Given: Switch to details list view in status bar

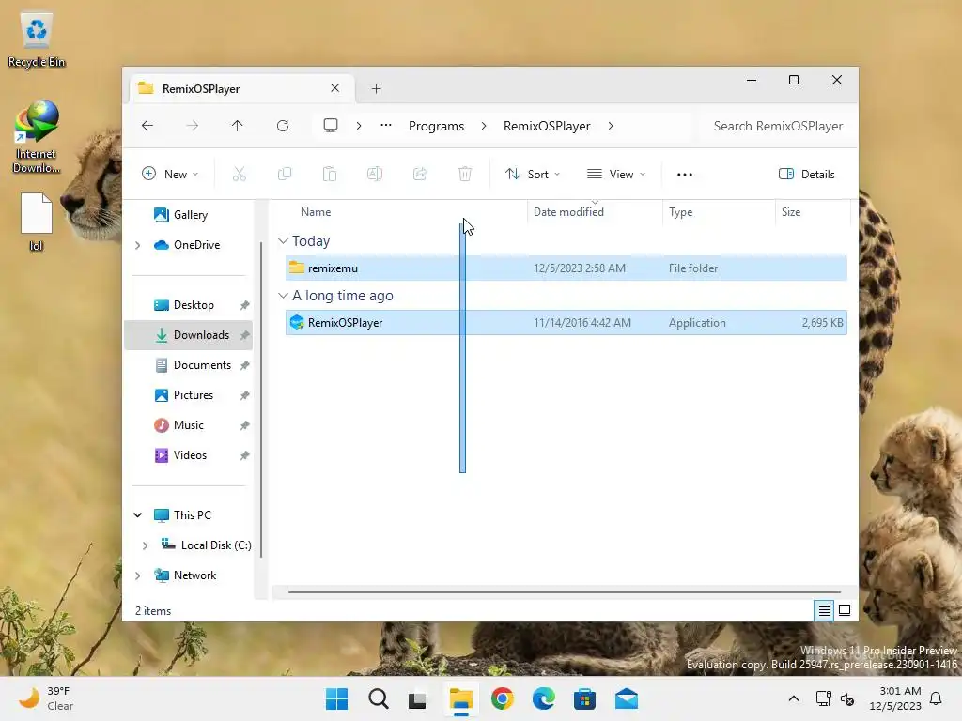Looking at the screenshot, I should coord(824,610).
